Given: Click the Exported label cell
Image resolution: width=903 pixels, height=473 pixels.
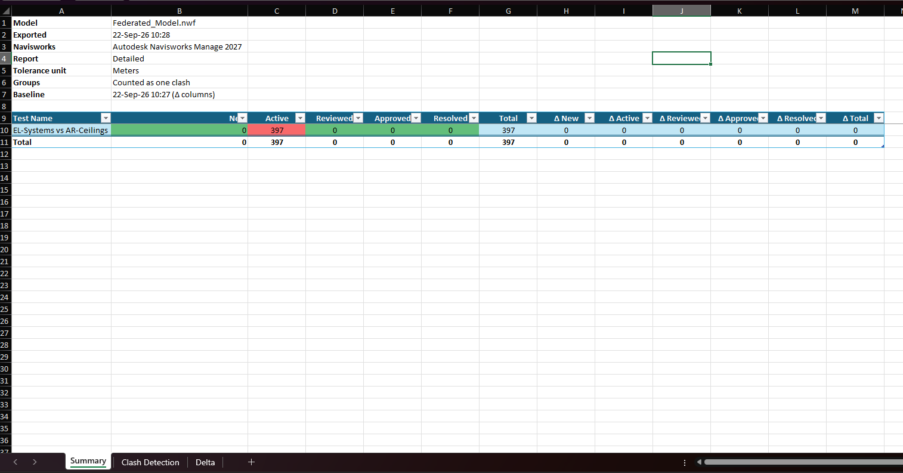Looking at the screenshot, I should coord(61,35).
